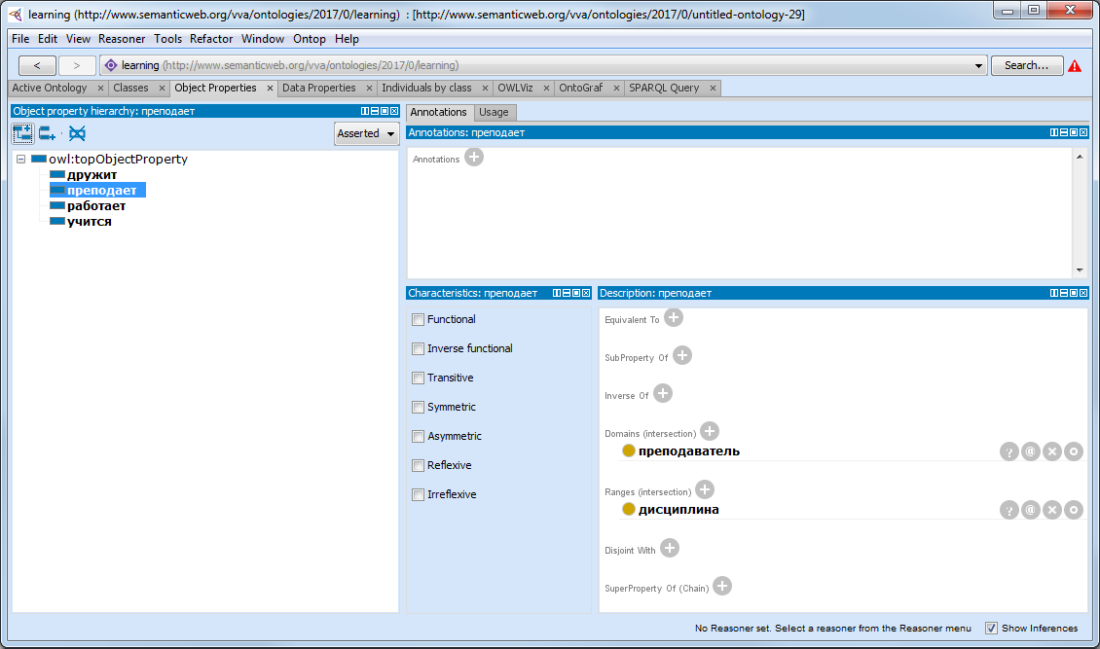The image size is (1100, 649).
Task: Open the ontology address dropdown arrow
Action: tap(979, 66)
